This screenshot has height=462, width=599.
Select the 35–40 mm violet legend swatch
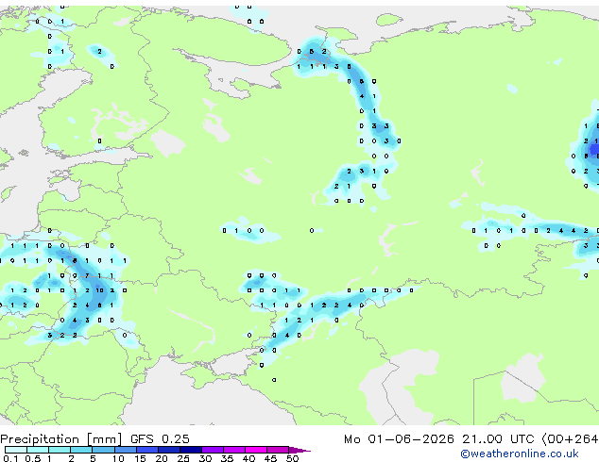(x=234, y=450)
